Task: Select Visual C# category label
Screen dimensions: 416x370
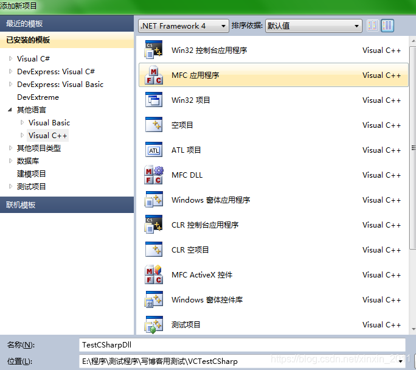Action: point(33,58)
